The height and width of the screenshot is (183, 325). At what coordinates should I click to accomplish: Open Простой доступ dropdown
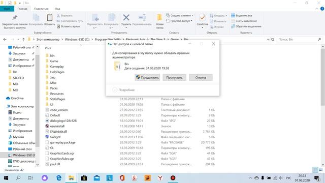pos(179,21)
